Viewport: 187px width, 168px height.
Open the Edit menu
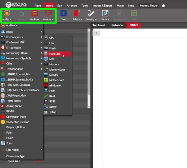[60, 6]
